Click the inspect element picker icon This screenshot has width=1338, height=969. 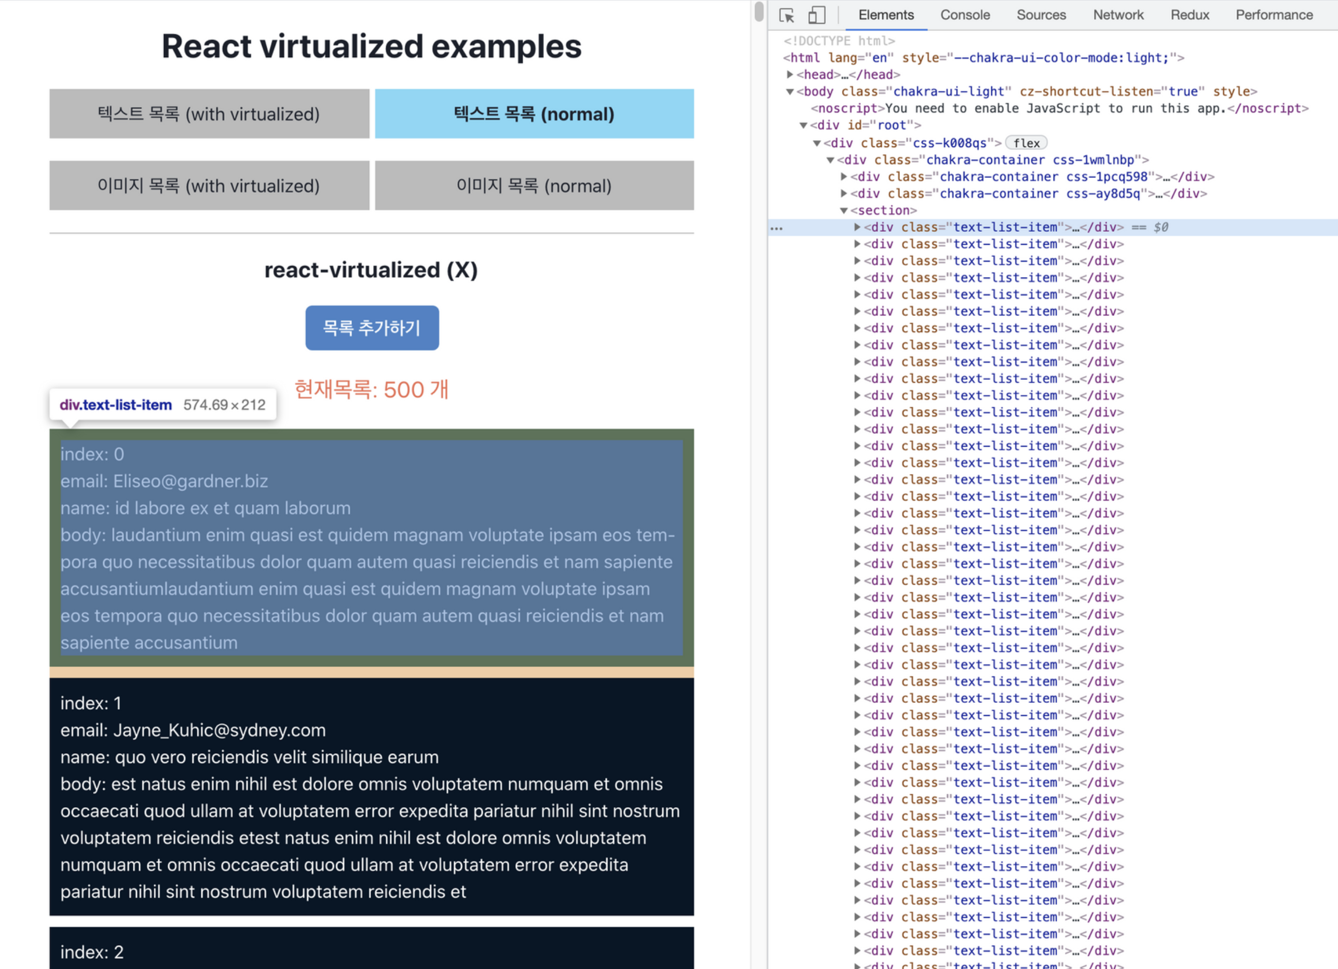coord(786,16)
